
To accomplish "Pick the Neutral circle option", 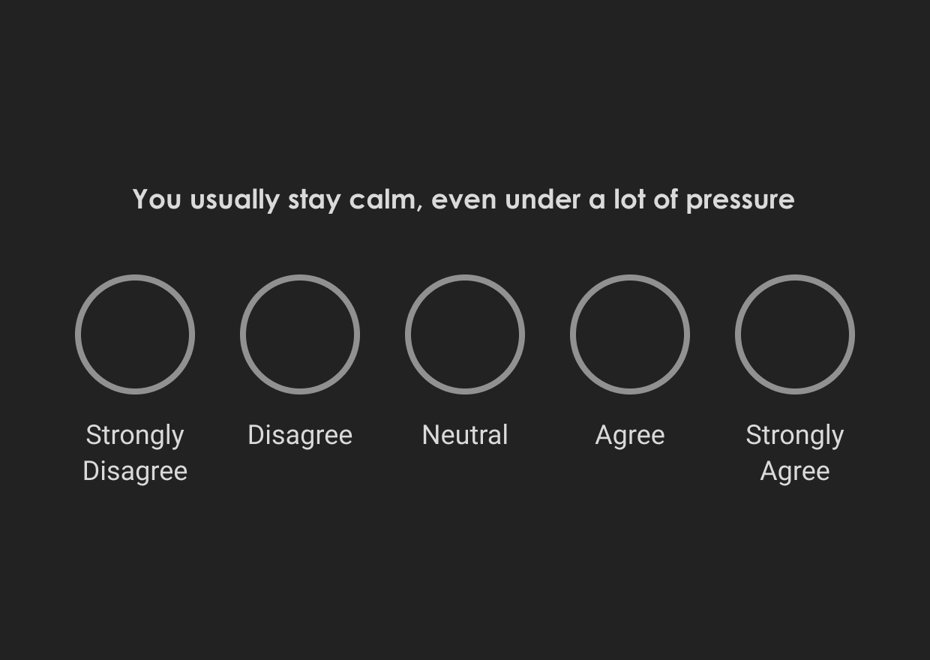I will click(465, 334).
